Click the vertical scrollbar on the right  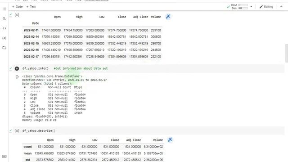point(287,53)
